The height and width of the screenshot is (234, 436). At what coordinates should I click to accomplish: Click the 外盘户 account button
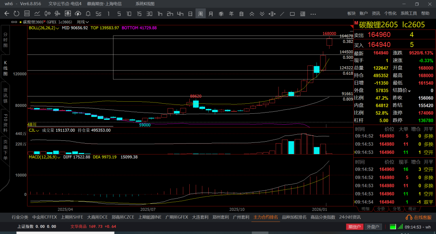point(373,227)
